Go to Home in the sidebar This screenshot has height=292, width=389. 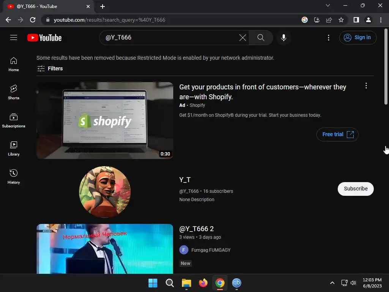[x=14, y=64]
